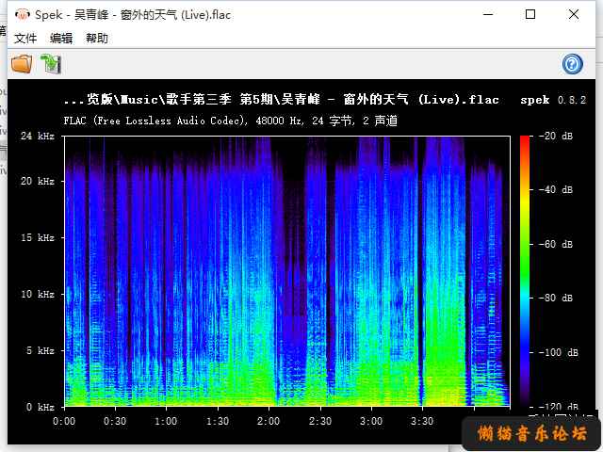The image size is (603, 452).
Task: Click the -80 dB scale label
Action: point(556,298)
